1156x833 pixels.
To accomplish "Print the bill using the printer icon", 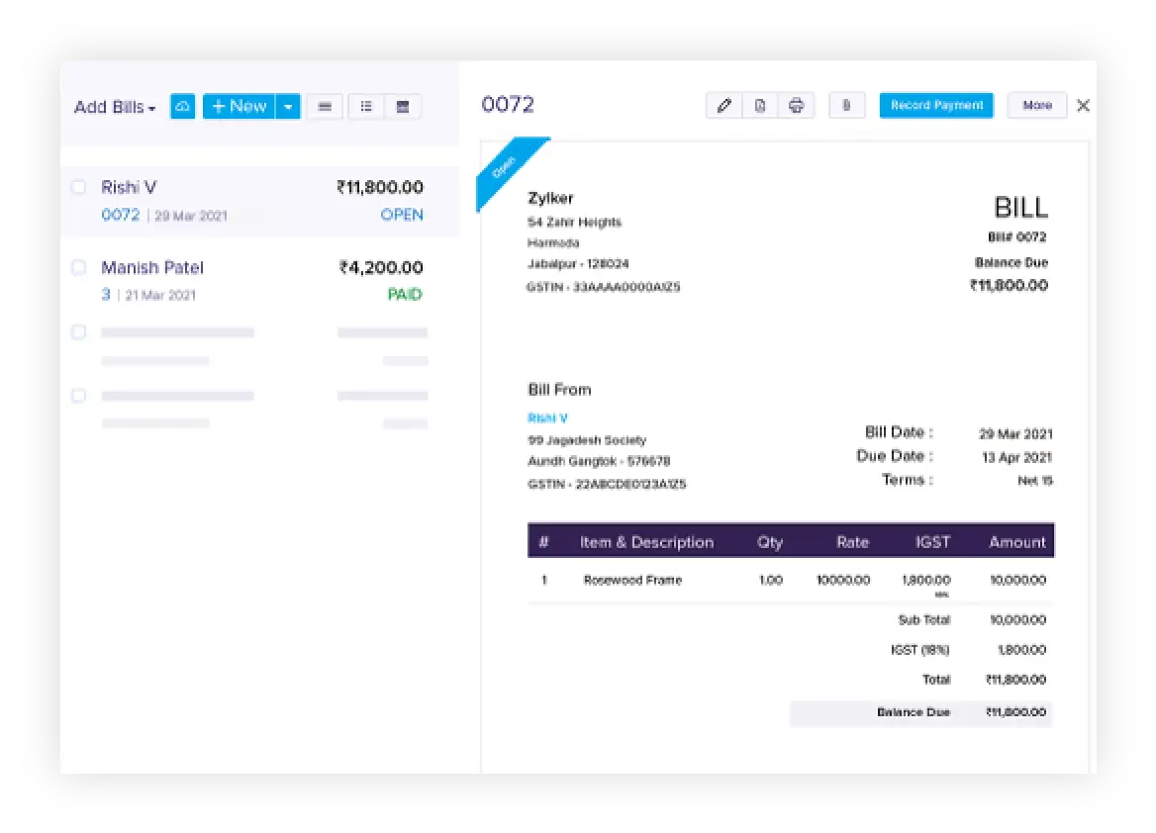I will coord(798,105).
